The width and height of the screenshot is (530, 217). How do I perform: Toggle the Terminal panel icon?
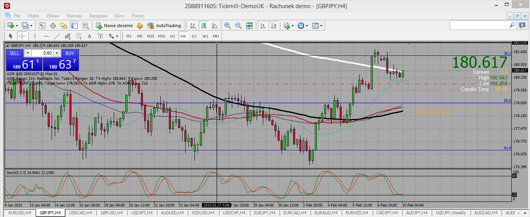75,26
